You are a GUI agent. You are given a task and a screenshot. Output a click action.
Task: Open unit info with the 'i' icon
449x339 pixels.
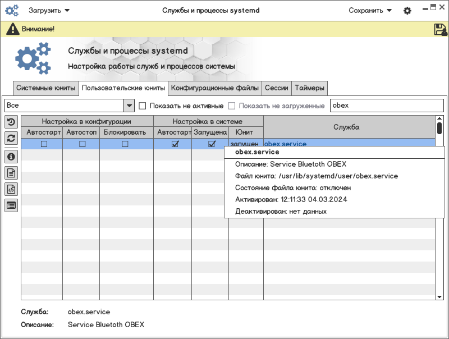11,157
